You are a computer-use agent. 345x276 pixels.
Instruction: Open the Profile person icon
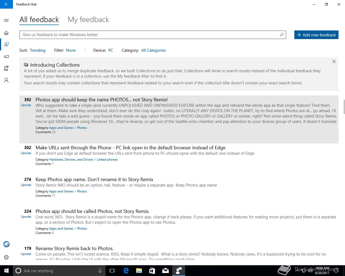6,80
